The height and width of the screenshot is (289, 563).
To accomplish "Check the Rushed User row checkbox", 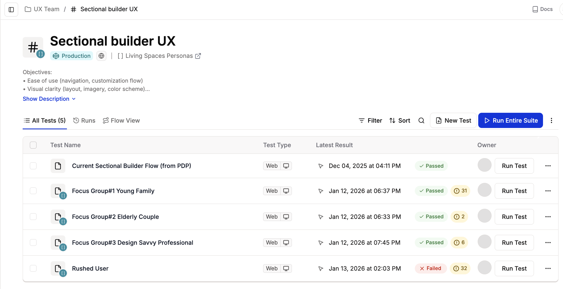I will pyautogui.click(x=33, y=268).
